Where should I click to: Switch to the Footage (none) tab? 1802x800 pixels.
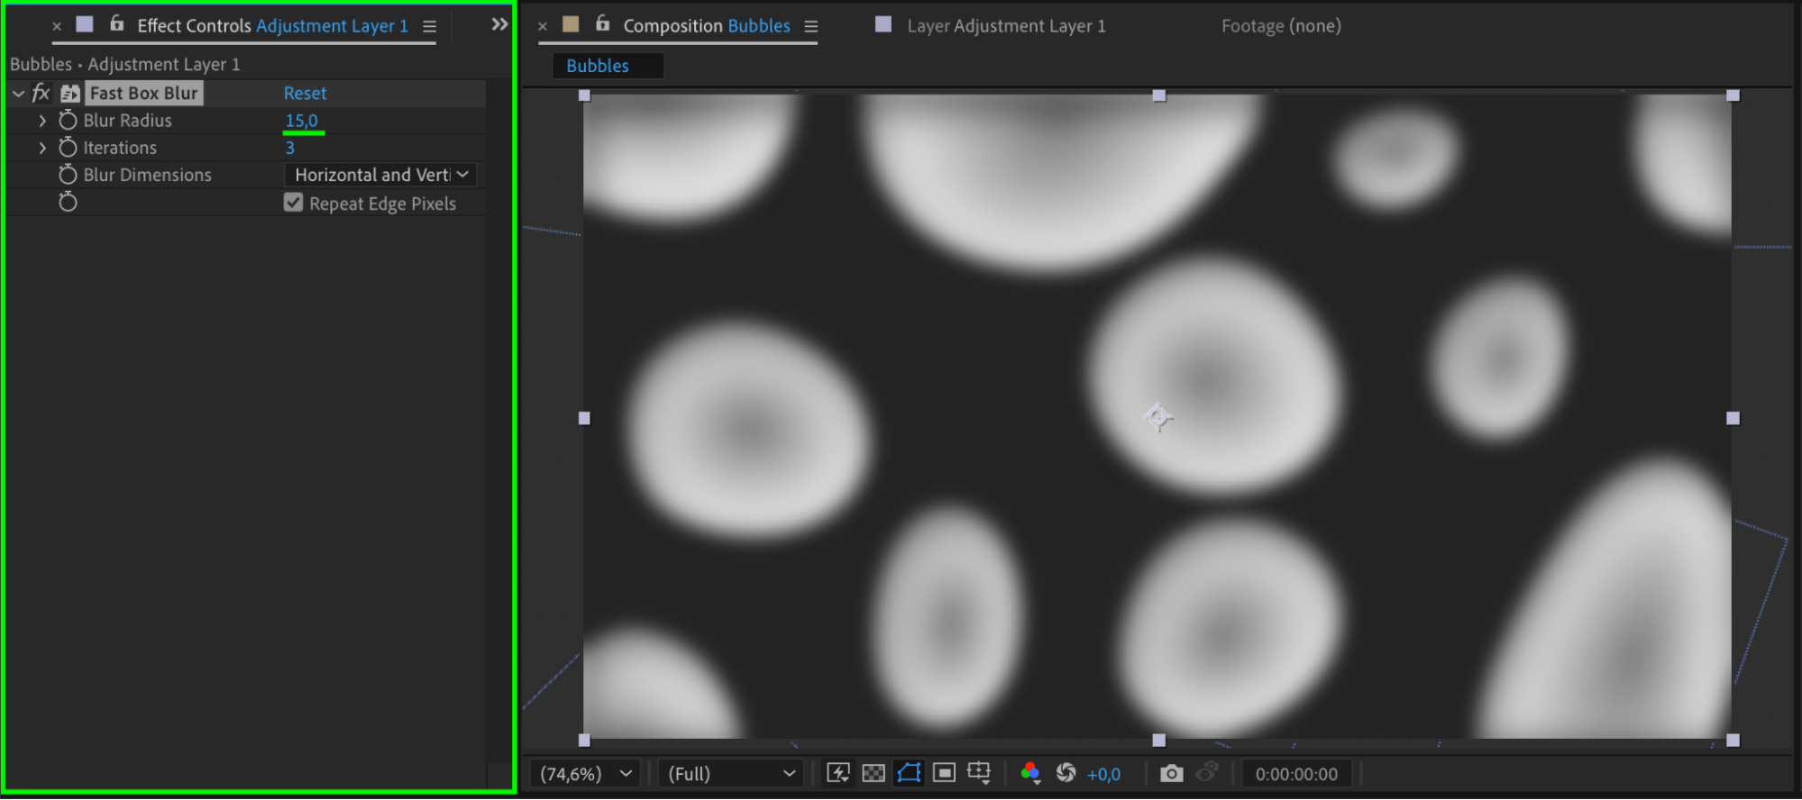tap(1281, 25)
